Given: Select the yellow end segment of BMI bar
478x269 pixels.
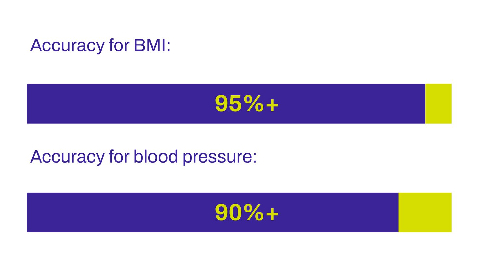Looking at the screenshot, I should point(438,104).
